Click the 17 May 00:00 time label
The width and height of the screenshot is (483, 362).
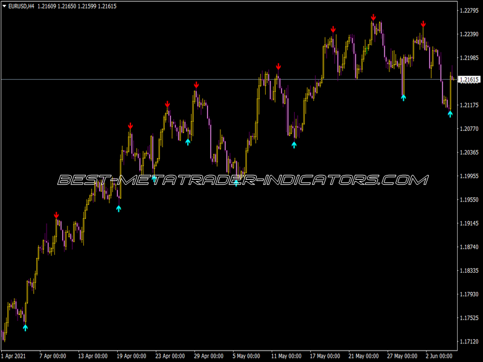[x=325, y=356]
